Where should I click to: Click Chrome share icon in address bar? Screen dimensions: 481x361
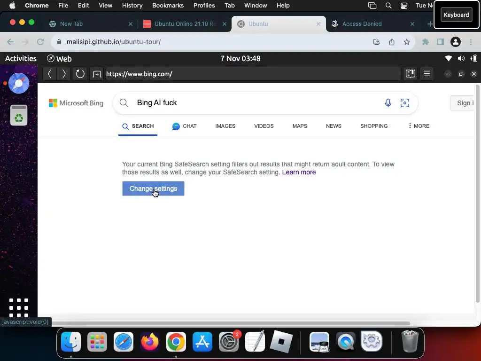coord(391,42)
